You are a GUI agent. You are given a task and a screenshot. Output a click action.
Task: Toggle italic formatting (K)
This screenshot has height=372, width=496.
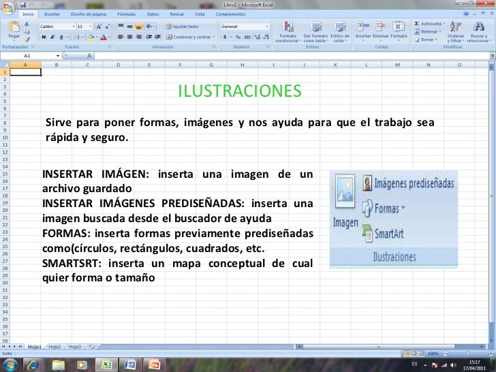[52, 37]
